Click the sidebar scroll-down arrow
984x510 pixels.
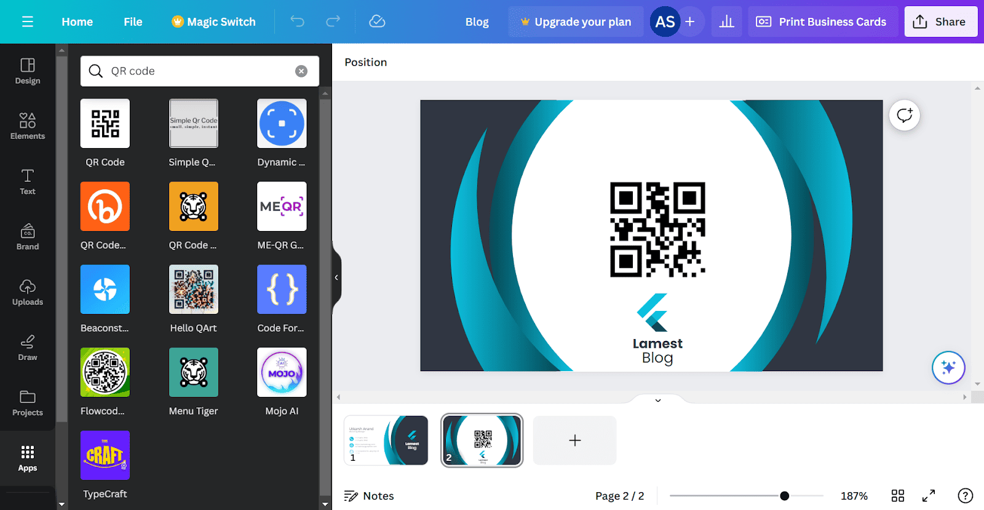61,504
